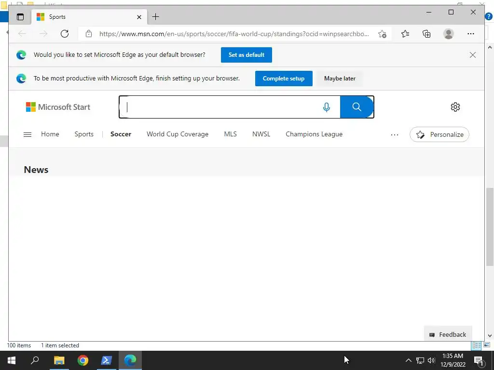Open the Favorites list
494x370 pixels.
(x=405, y=34)
